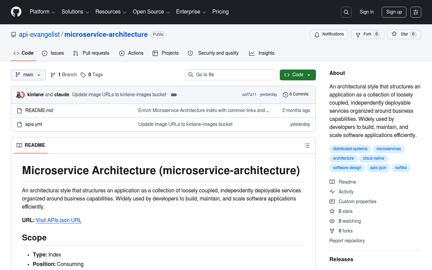The width and height of the screenshot is (432, 270).
Task: Open the main branch selector dropdown
Action: pos(28,75)
